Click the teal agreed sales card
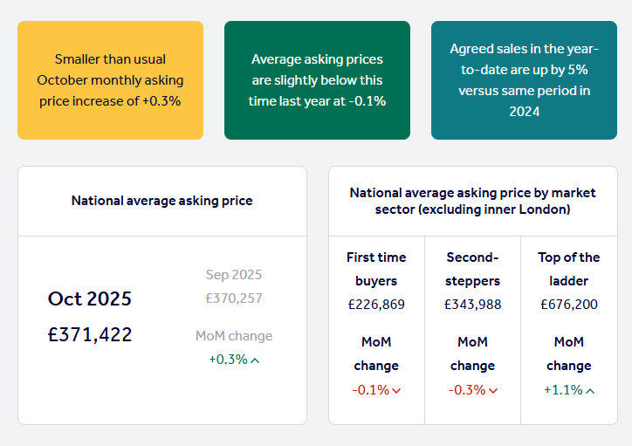 click(524, 80)
